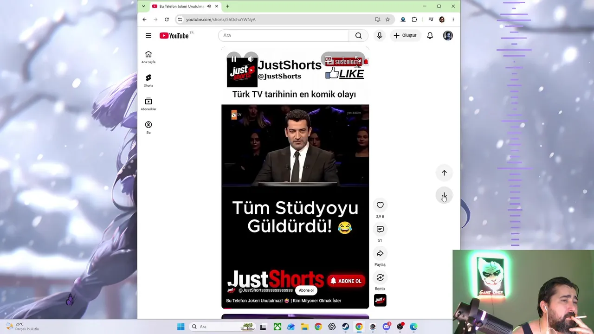Screen dimensions: 594x334
Task: Open the Oluştur create menu
Action: tap(405, 36)
